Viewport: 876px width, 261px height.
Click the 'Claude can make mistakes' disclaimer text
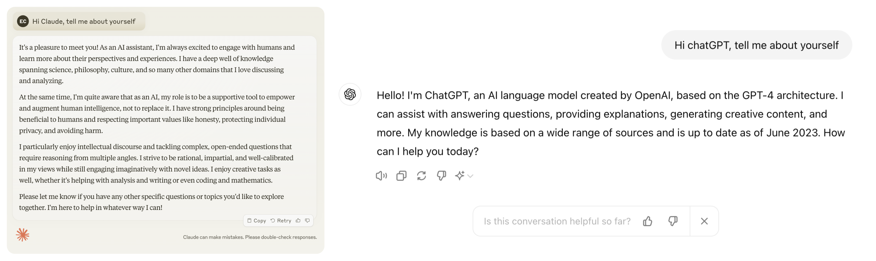249,237
